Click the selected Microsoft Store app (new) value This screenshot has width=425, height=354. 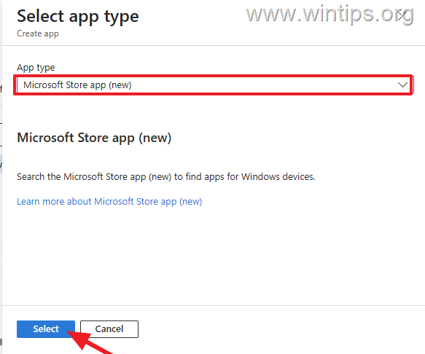(x=77, y=85)
